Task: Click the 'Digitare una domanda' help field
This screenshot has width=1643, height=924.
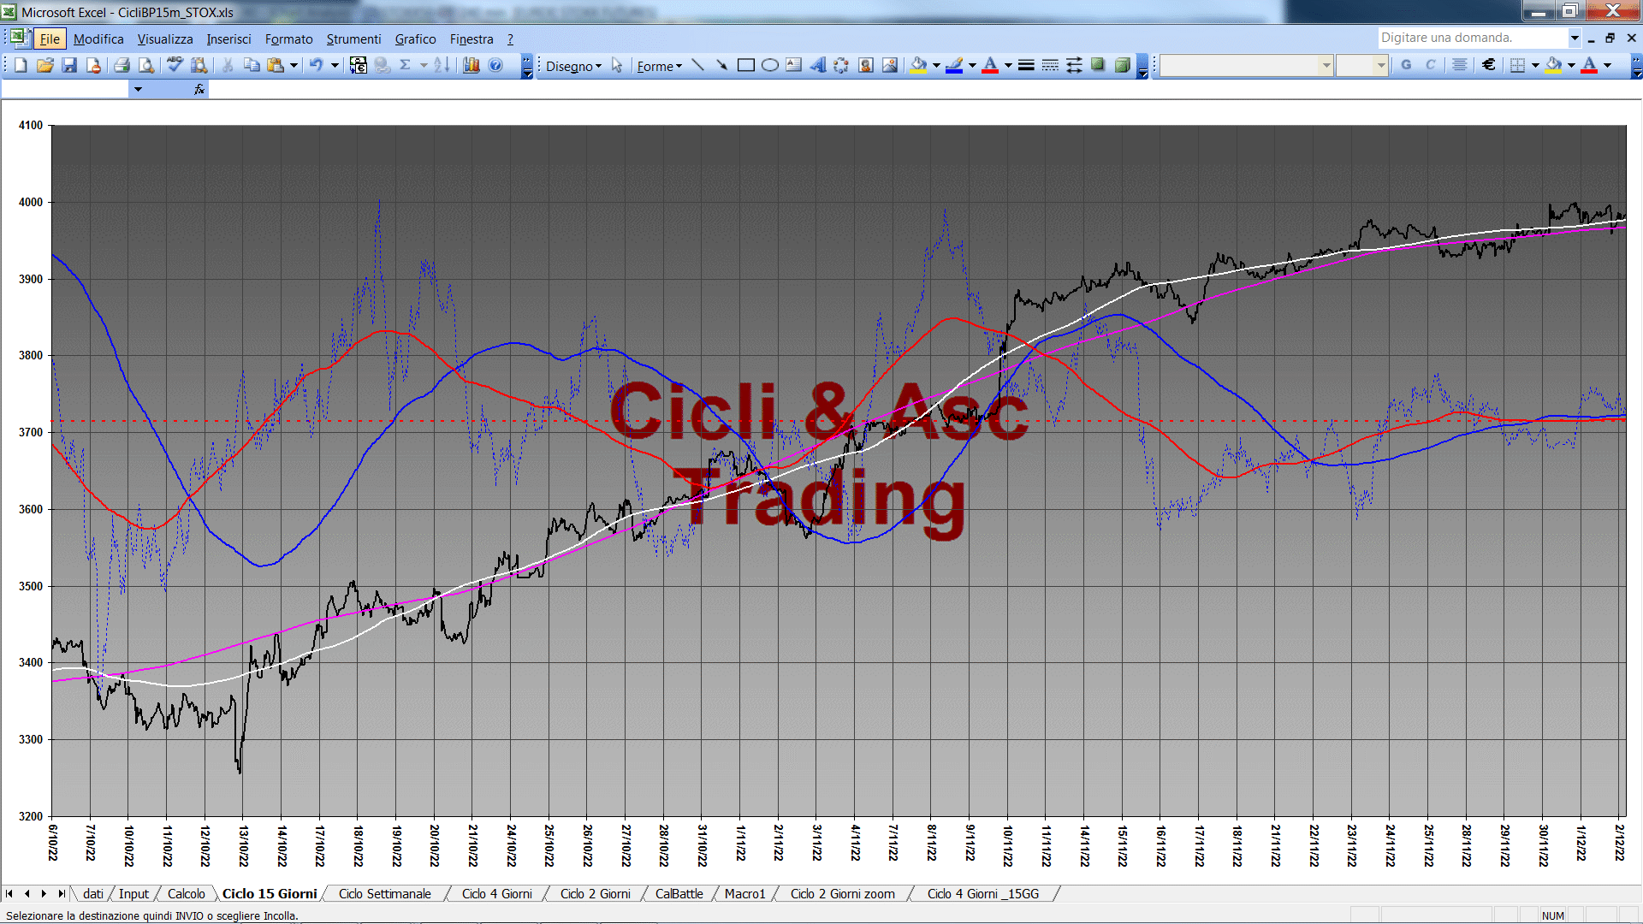Action: pos(1472,38)
